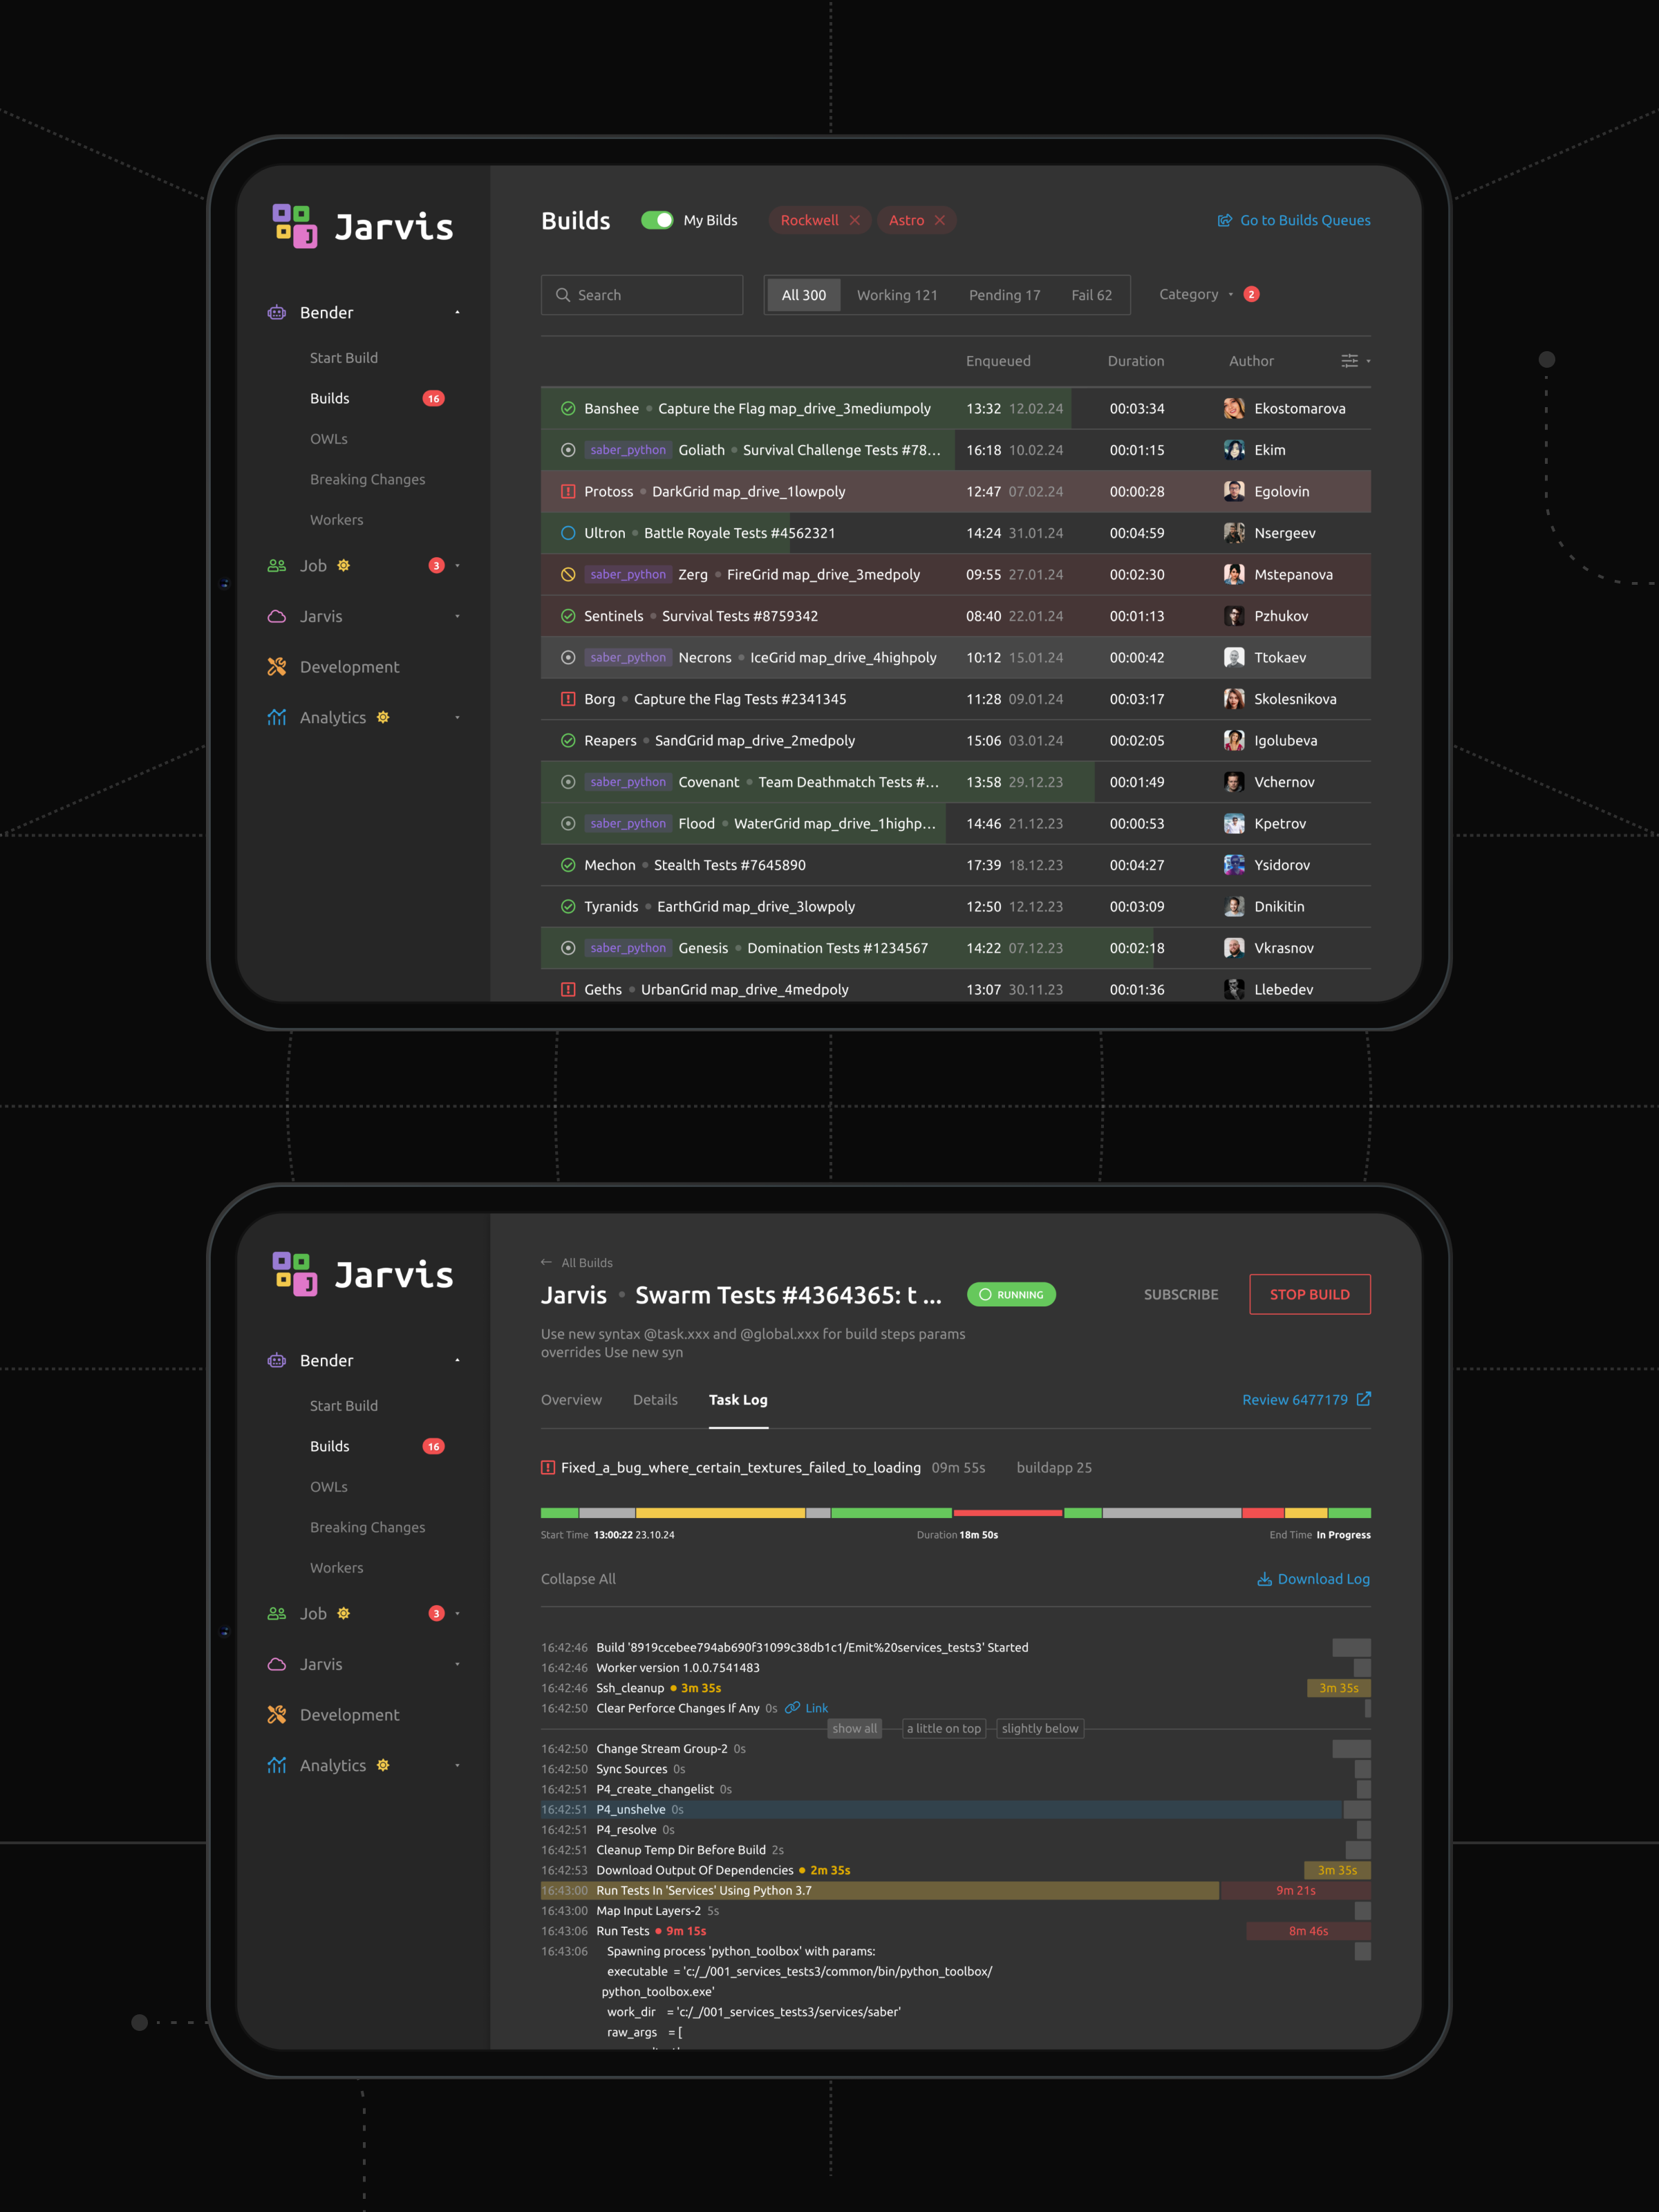Switch to the Working 121 tab

click(x=896, y=295)
